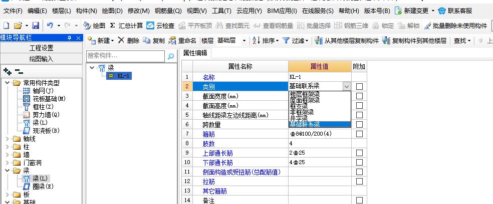This screenshot has height=204, width=493.
Task: Expand the 门窗洞 folder
Action: pyautogui.click(x=7, y=163)
